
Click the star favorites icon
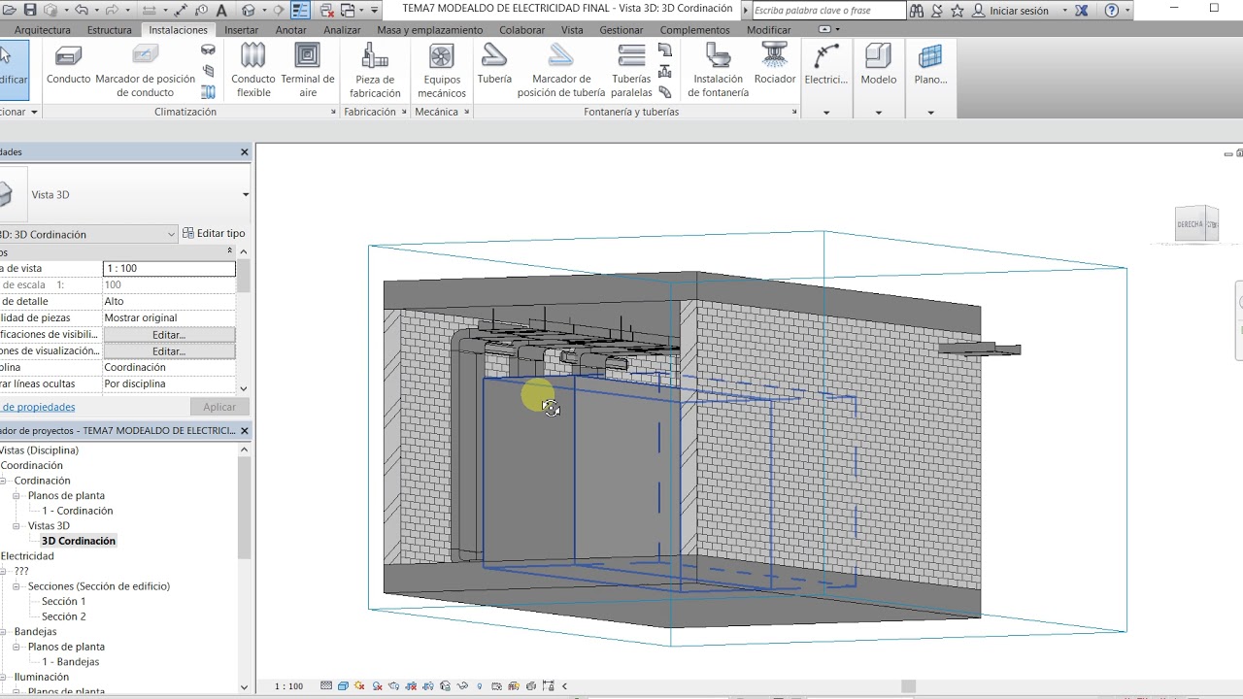click(957, 10)
